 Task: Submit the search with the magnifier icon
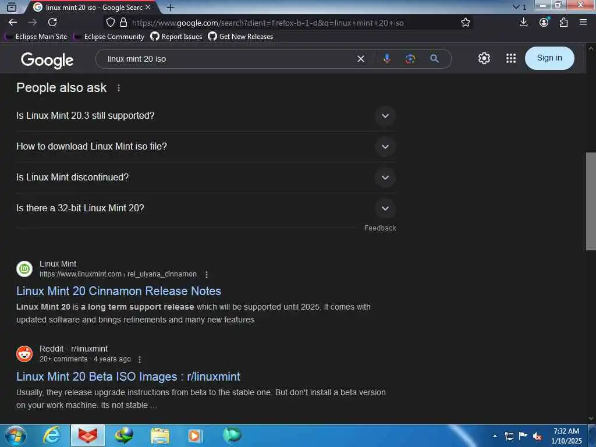(434, 59)
